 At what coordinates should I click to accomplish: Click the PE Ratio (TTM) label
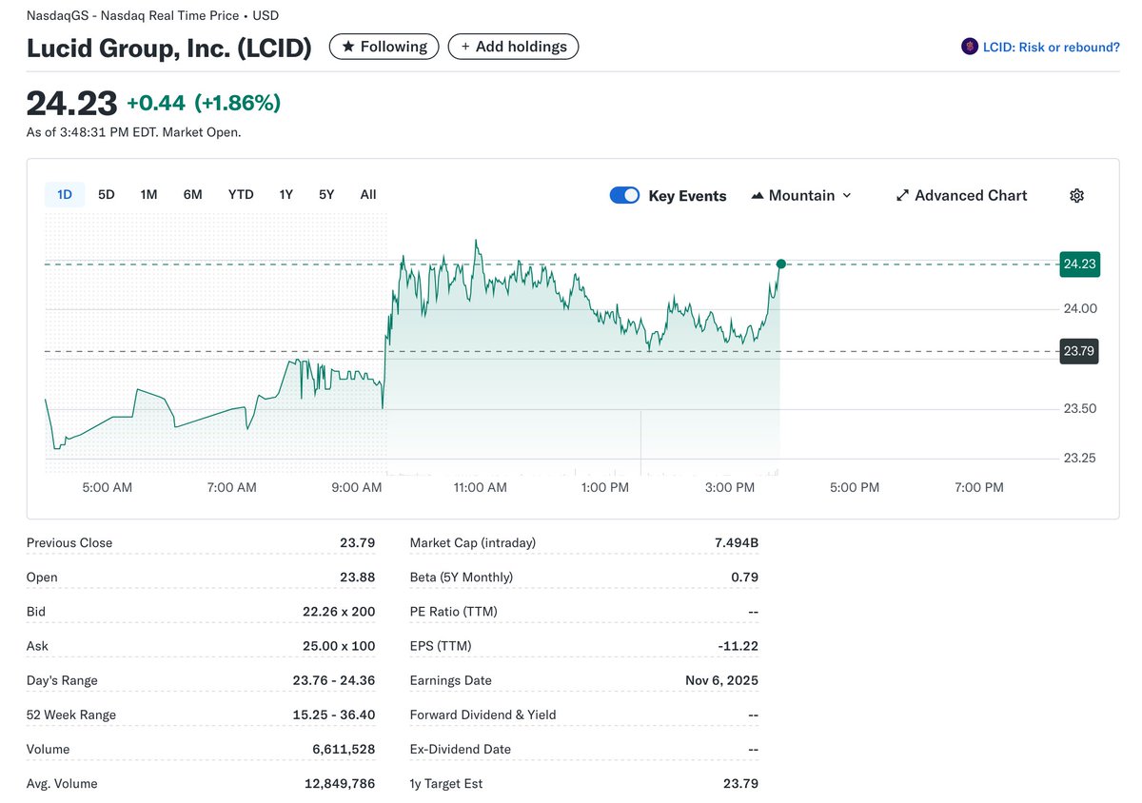click(x=454, y=612)
